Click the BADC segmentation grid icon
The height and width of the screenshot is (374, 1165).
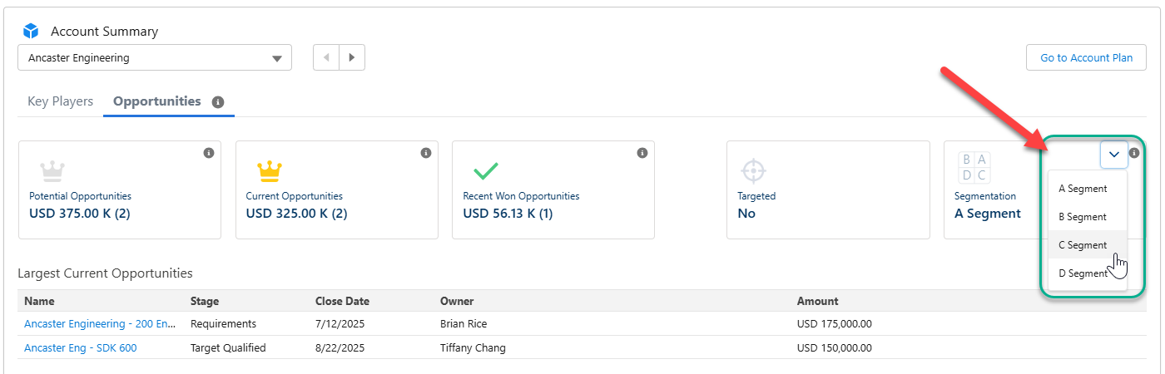coord(973,167)
